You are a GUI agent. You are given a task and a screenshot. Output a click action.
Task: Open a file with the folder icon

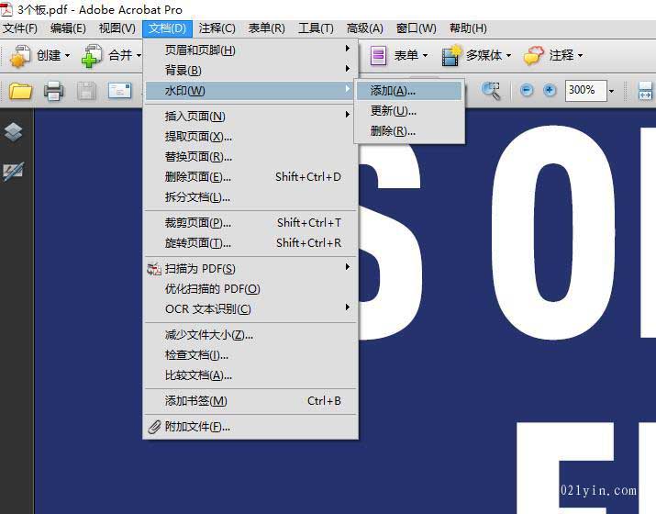pyautogui.click(x=20, y=91)
